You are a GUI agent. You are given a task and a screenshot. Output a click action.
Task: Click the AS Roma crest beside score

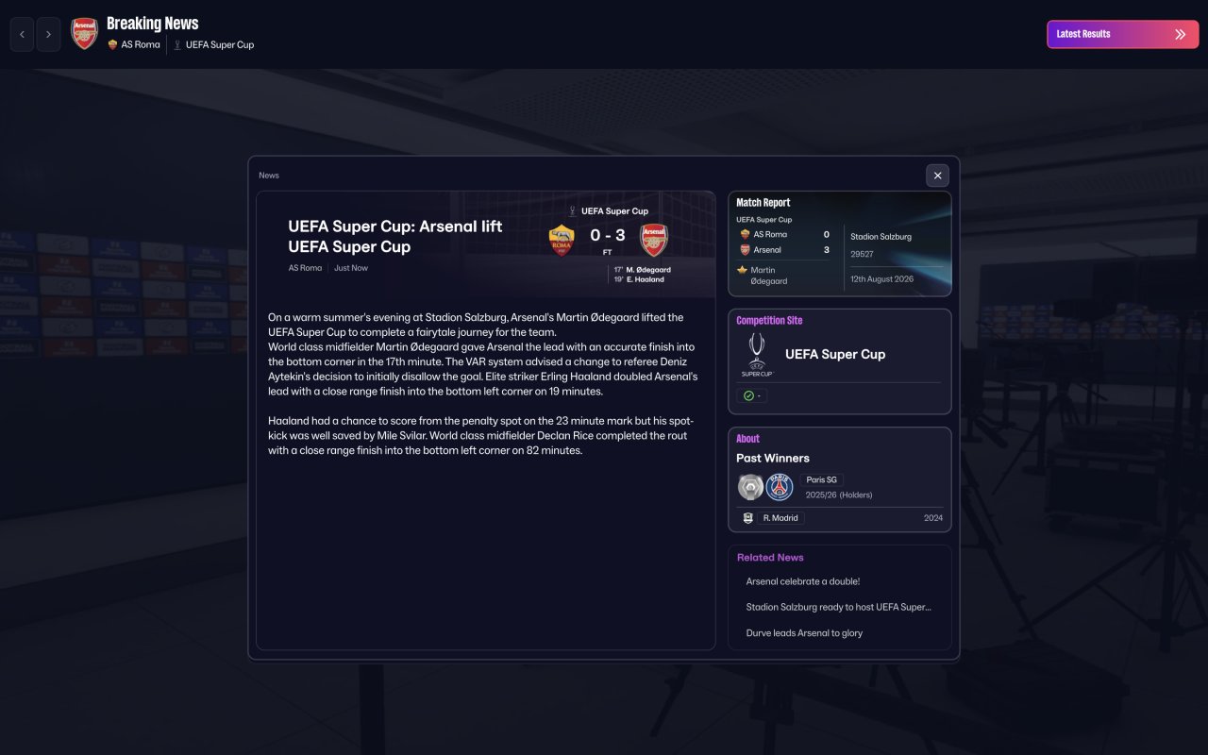(x=562, y=240)
